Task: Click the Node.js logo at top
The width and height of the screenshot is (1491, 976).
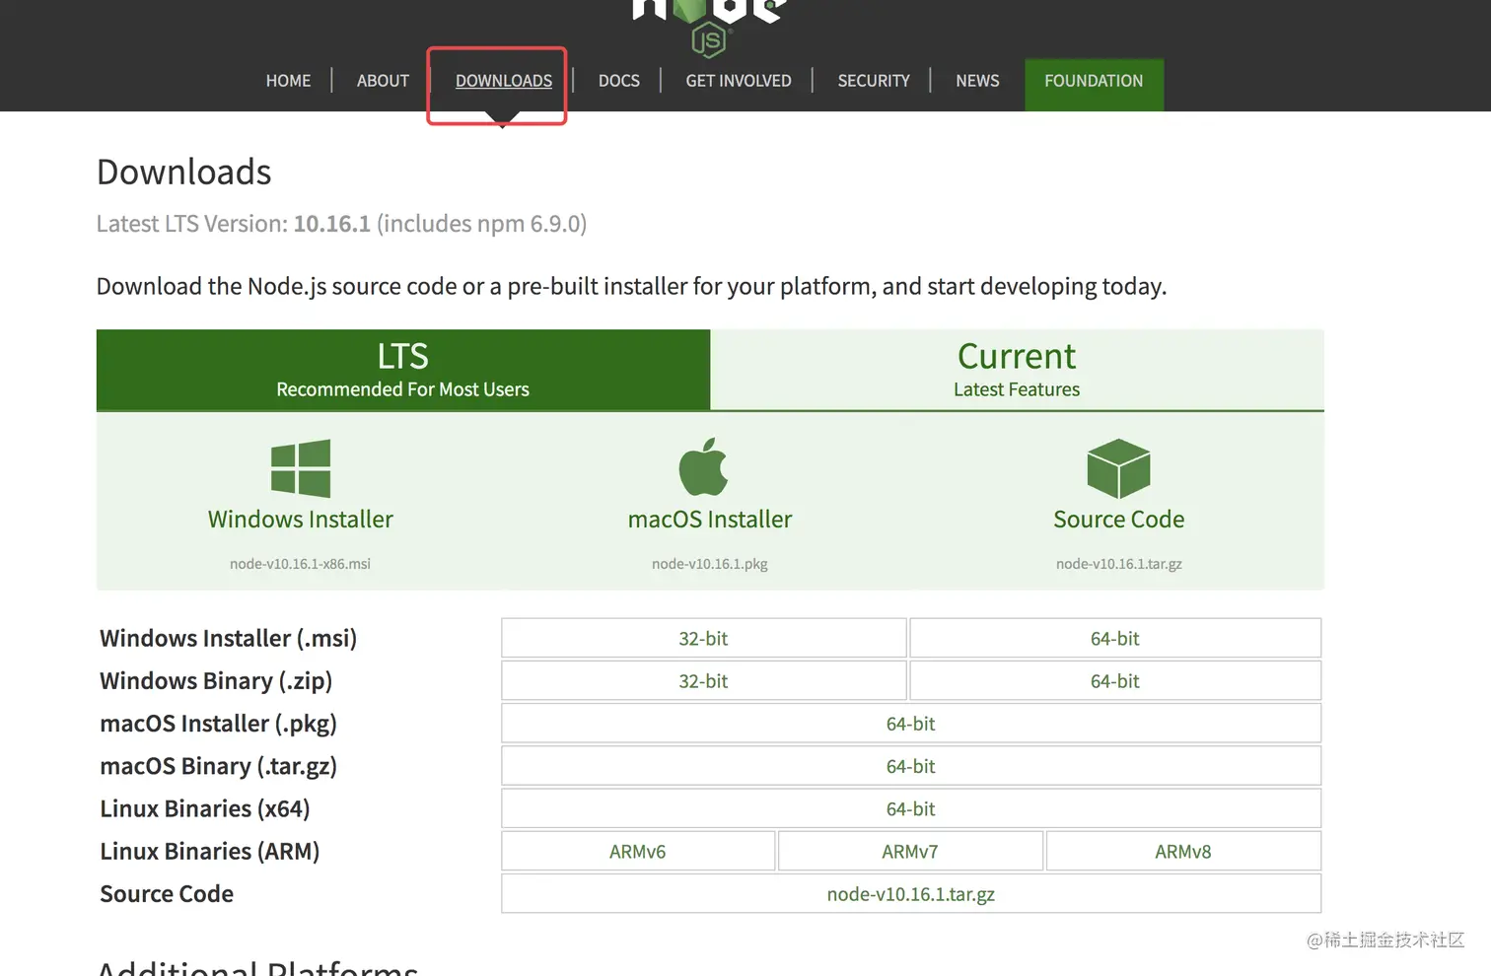Action: click(709, 27)
